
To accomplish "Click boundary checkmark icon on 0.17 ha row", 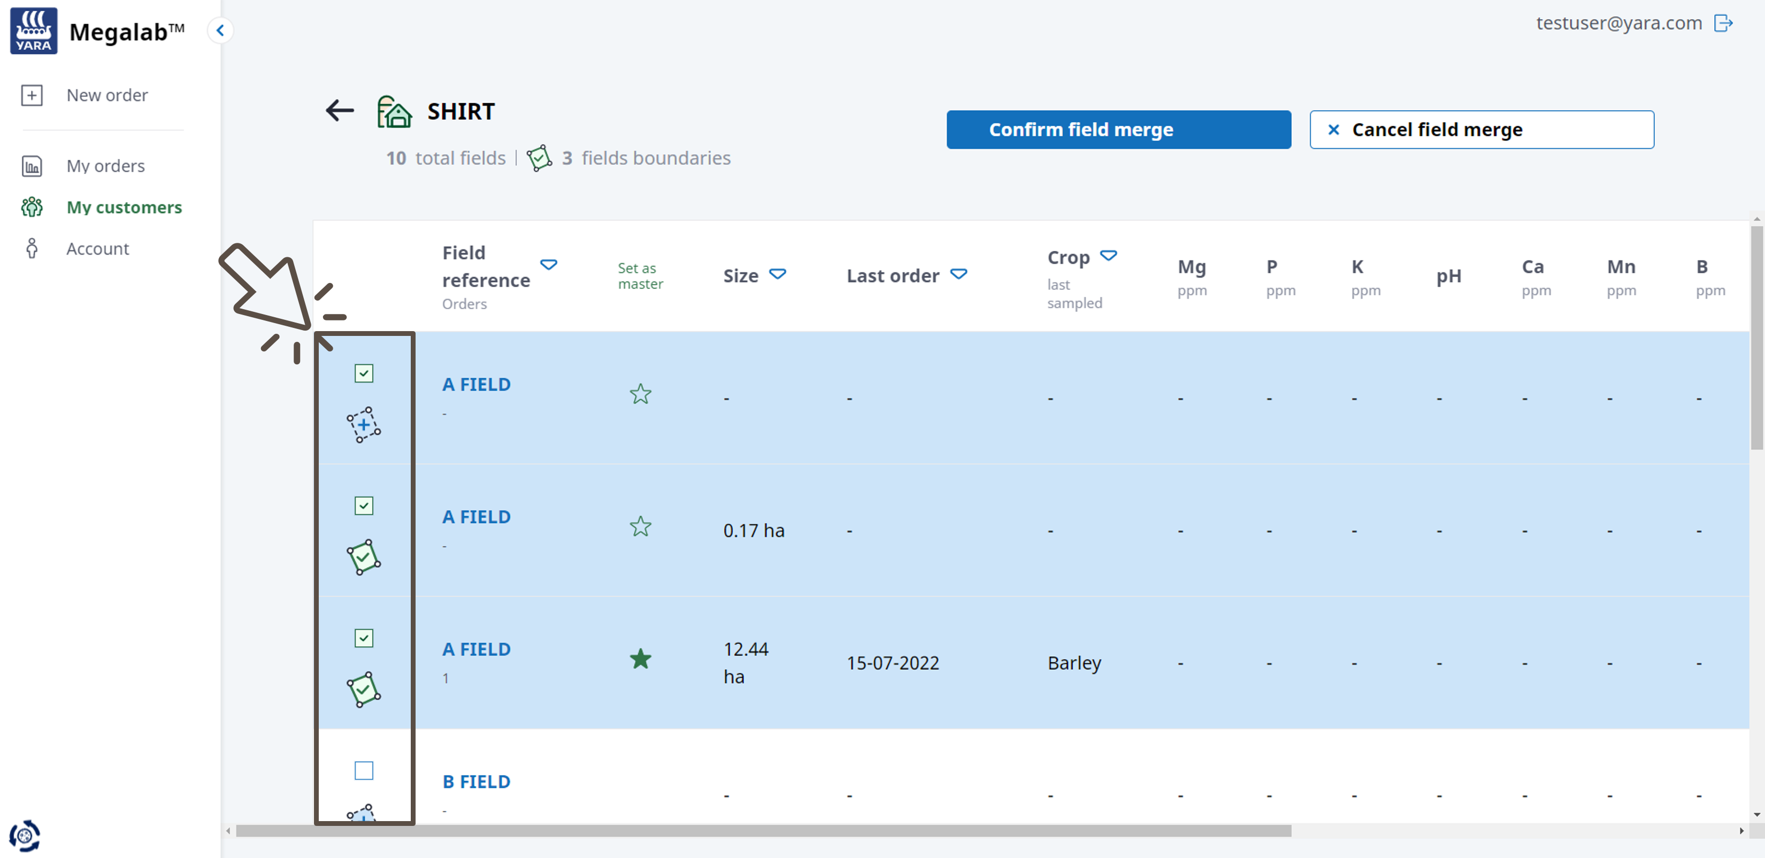I will pos(363,557).
